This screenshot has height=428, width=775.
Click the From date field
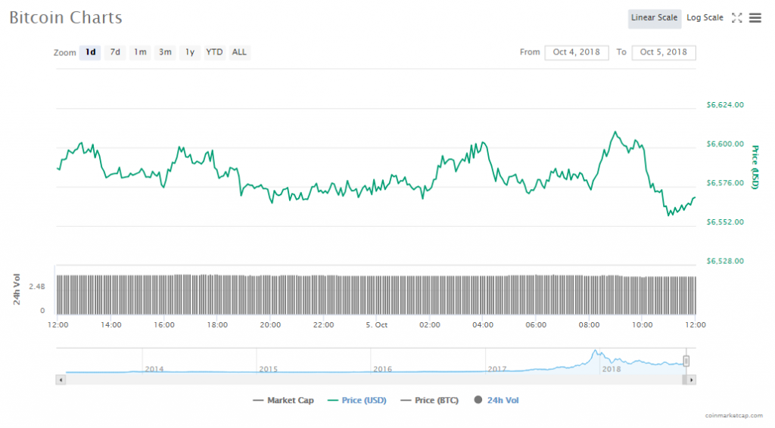pos(576,52)
